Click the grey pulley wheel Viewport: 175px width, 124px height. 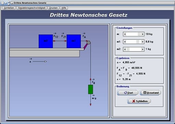89,43
